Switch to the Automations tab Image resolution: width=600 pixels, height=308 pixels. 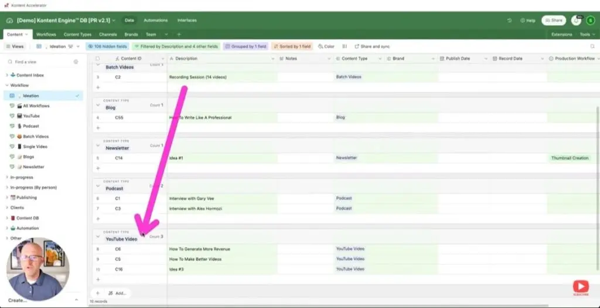click(x=155, y=21)
